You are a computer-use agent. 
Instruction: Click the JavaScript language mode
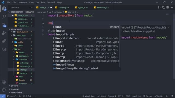(136, 96)
